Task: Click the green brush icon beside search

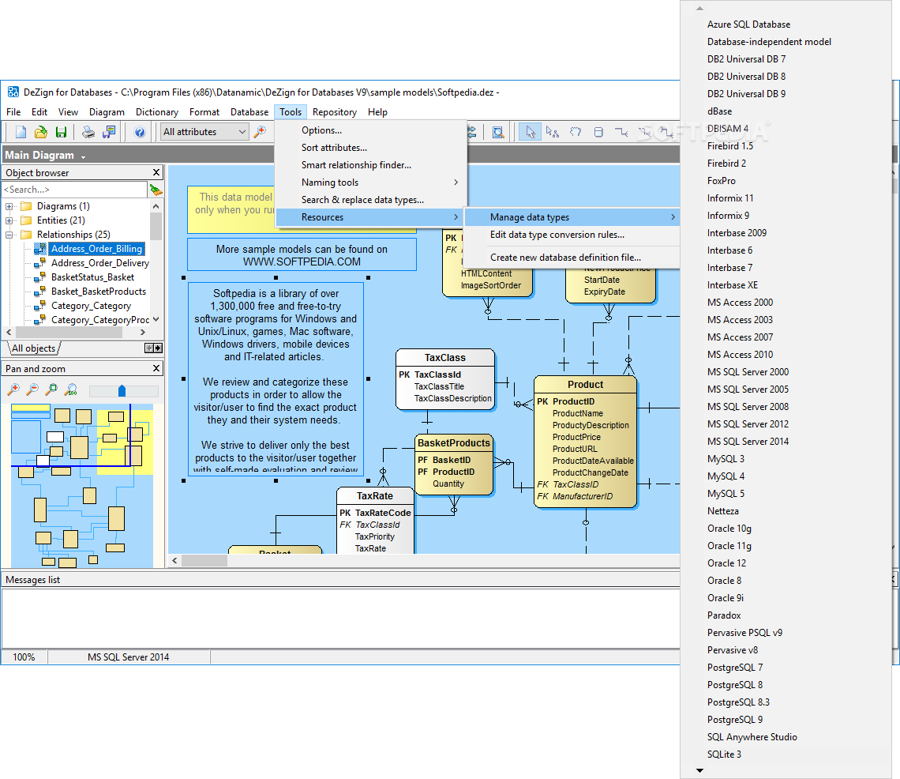Action: [156, 190]
